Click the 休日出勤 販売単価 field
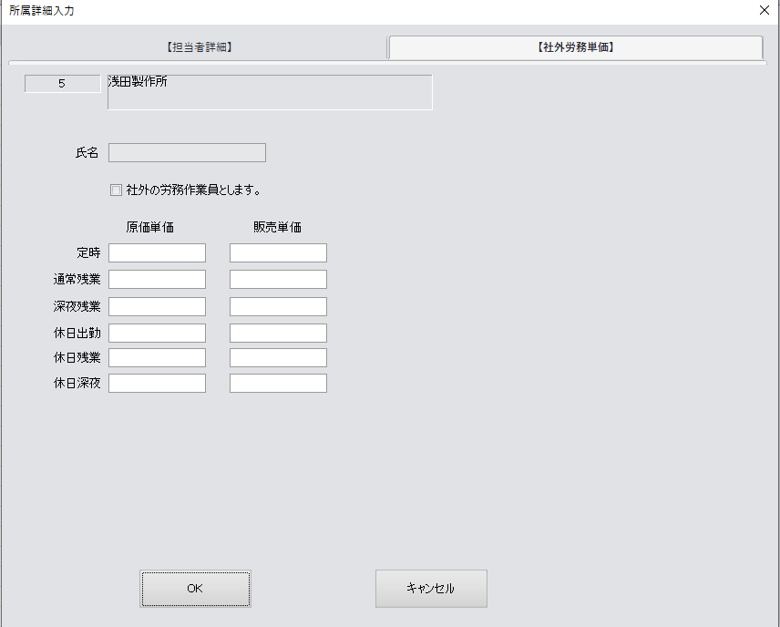This screenshot has width=780, height=627. 278,333
